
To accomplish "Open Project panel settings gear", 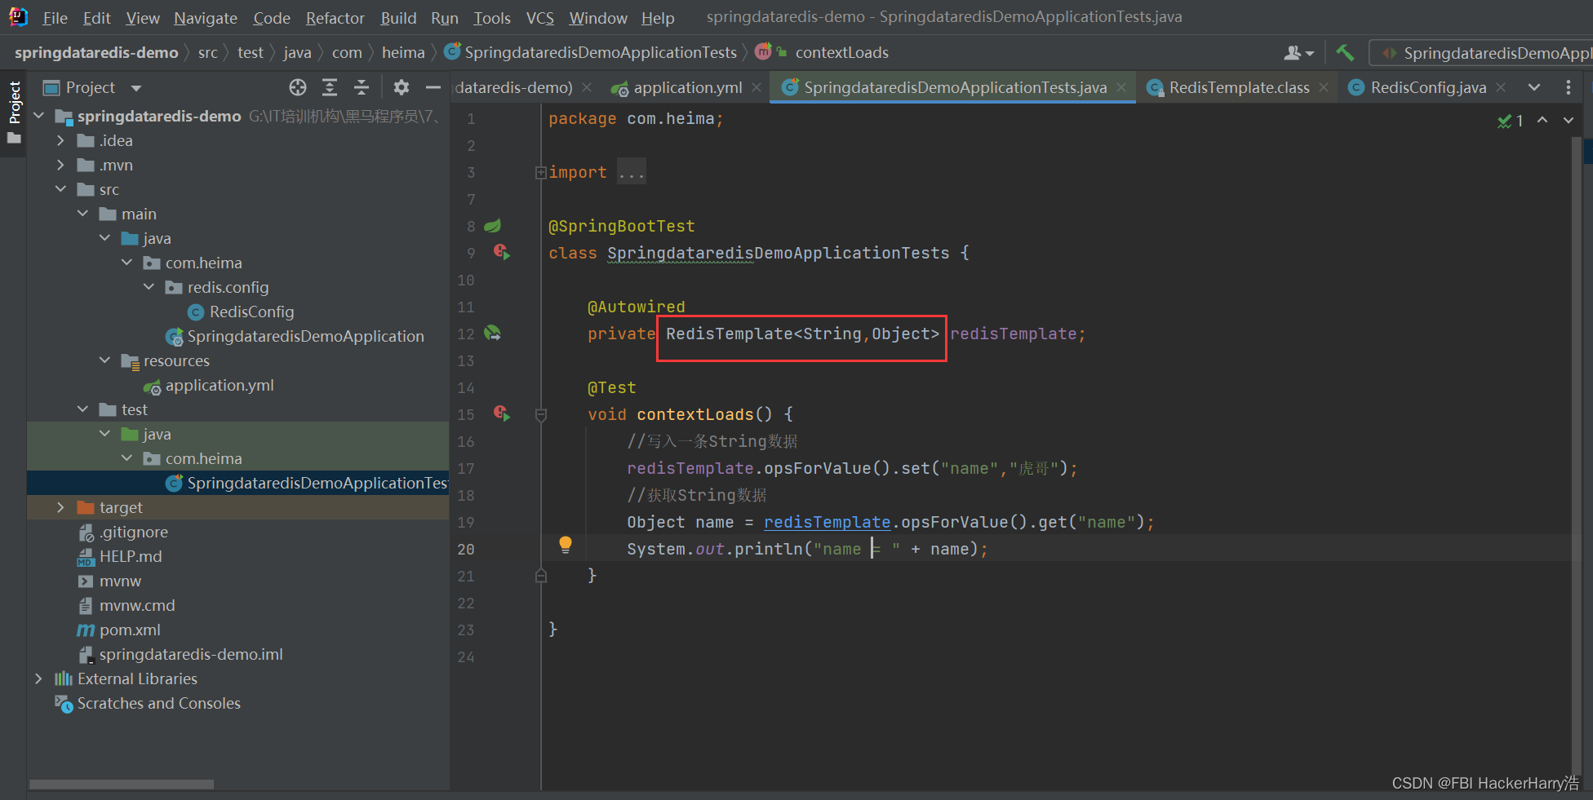I will [402, 87].
